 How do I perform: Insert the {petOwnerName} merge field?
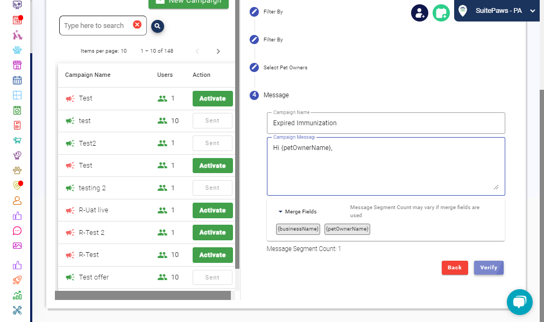pyautogui.click(x=347, y=229)
